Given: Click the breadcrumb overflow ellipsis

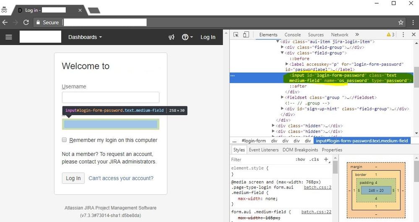Looking at the screenshot, I should click(234, 141).
